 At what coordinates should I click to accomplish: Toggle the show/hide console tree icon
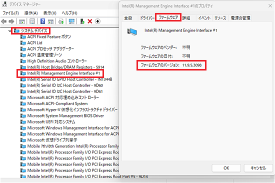click(x=21, y=21)
